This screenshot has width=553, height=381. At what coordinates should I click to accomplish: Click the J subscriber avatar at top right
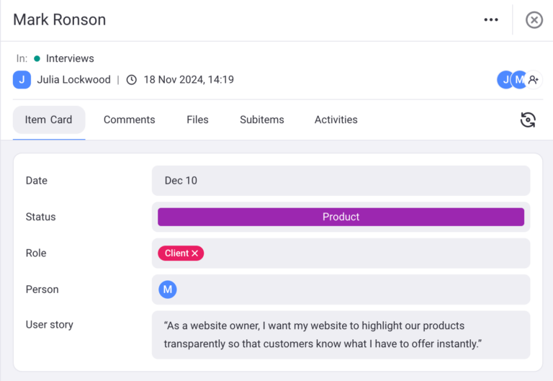pos(505,80)
